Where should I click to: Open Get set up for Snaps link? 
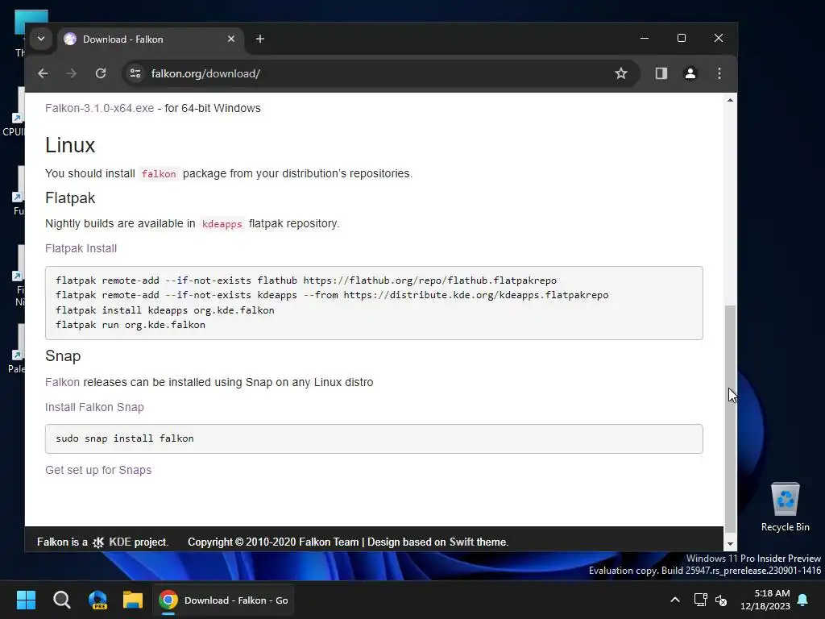pyautogui.click(x=98, y=470)
